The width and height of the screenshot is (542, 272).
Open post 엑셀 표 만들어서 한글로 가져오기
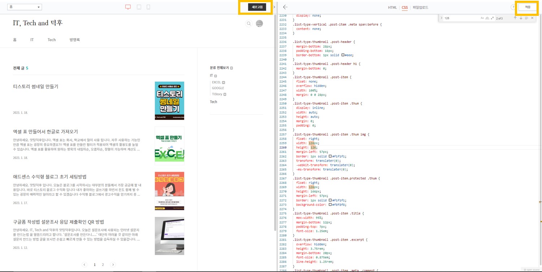[46, 132]
